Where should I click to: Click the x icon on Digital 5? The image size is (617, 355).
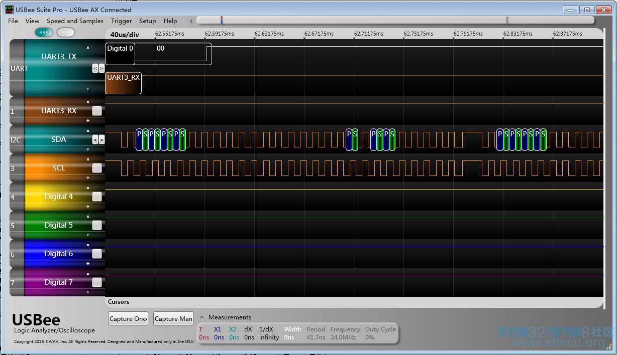88,217
